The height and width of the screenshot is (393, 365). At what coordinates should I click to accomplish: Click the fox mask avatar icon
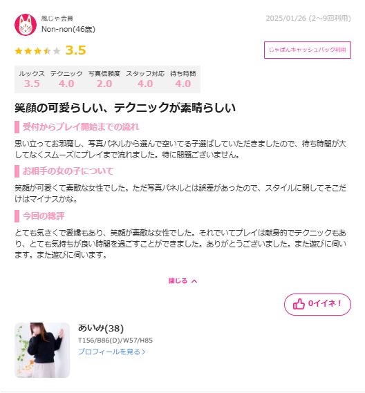coord(26,25)
